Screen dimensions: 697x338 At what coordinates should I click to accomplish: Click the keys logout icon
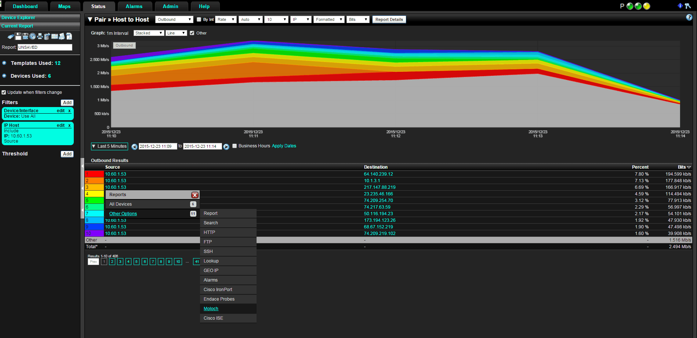[687, 6]
